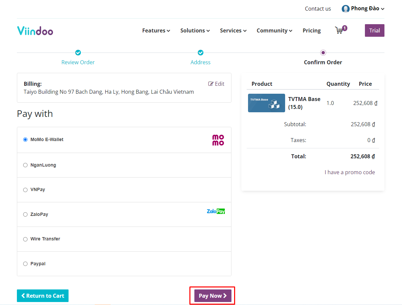This screenshot has width=402, height=305.
Task: Click the ZaloPay logo
Action: (216, 211)
